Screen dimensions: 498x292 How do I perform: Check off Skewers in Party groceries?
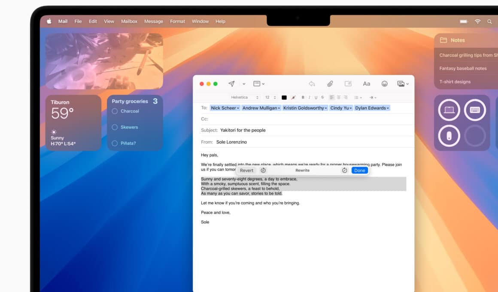pyautogui.click(x=115, y=127)
